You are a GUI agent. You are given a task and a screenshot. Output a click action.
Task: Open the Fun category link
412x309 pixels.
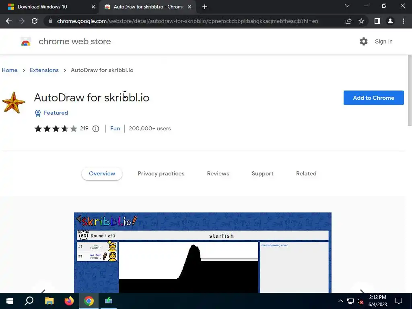pyautogui.click(x=115, y=128)
